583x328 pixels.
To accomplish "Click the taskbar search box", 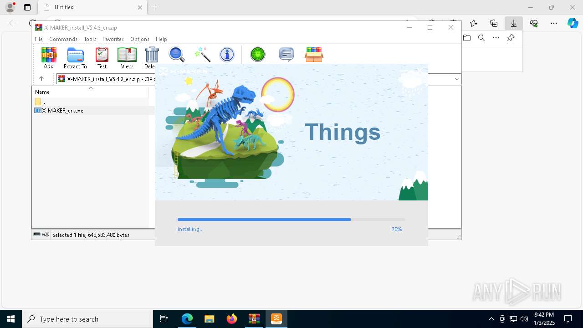I will pyautogui.click(x=87, y=319).
